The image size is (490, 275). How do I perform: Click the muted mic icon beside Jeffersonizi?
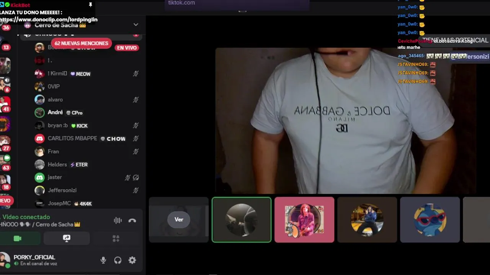(x=136, y=190)
